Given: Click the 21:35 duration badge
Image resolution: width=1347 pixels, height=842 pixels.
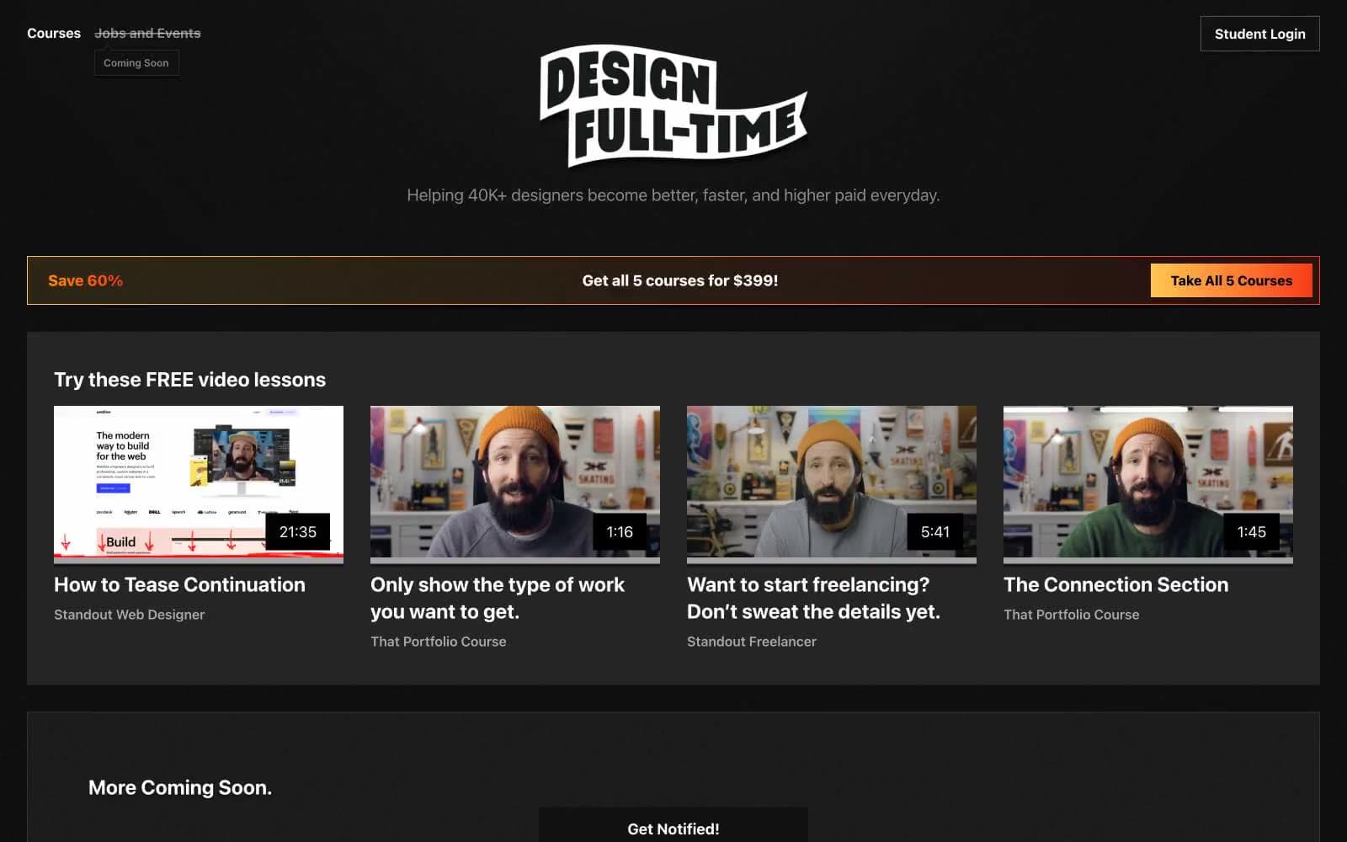Looking at the screenshot, I should 298,532.
